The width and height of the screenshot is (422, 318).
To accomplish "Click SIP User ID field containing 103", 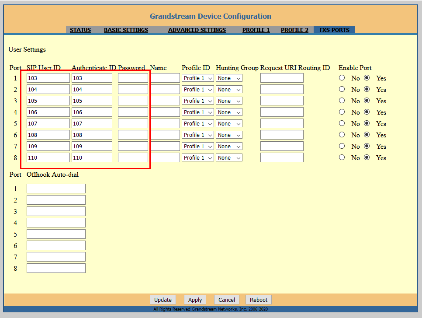I will coord(48,78).
